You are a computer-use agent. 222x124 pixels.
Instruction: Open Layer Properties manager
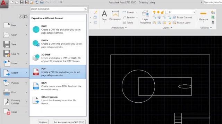pos(145,17)
